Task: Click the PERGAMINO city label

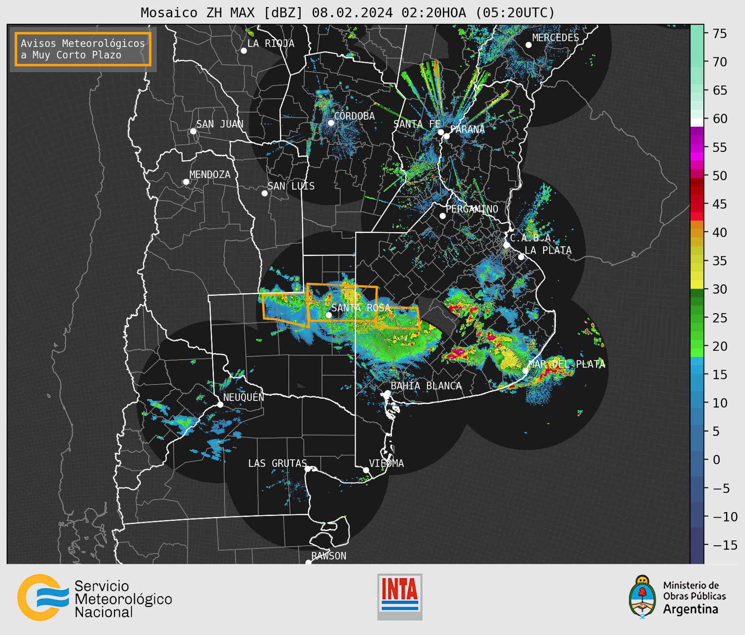Action: [x=472, y=209]
